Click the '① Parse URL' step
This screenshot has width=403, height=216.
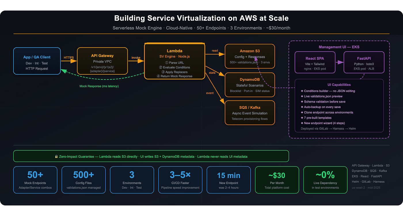tap(174, 62)
